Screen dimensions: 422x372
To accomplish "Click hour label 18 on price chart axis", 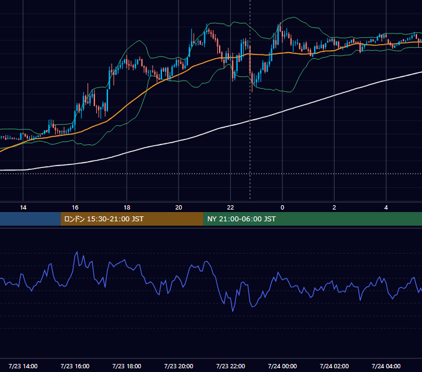I will click(127, 208).
